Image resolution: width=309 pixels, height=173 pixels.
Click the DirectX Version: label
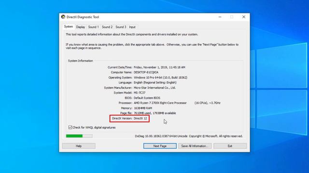click(x=122, y=119)
